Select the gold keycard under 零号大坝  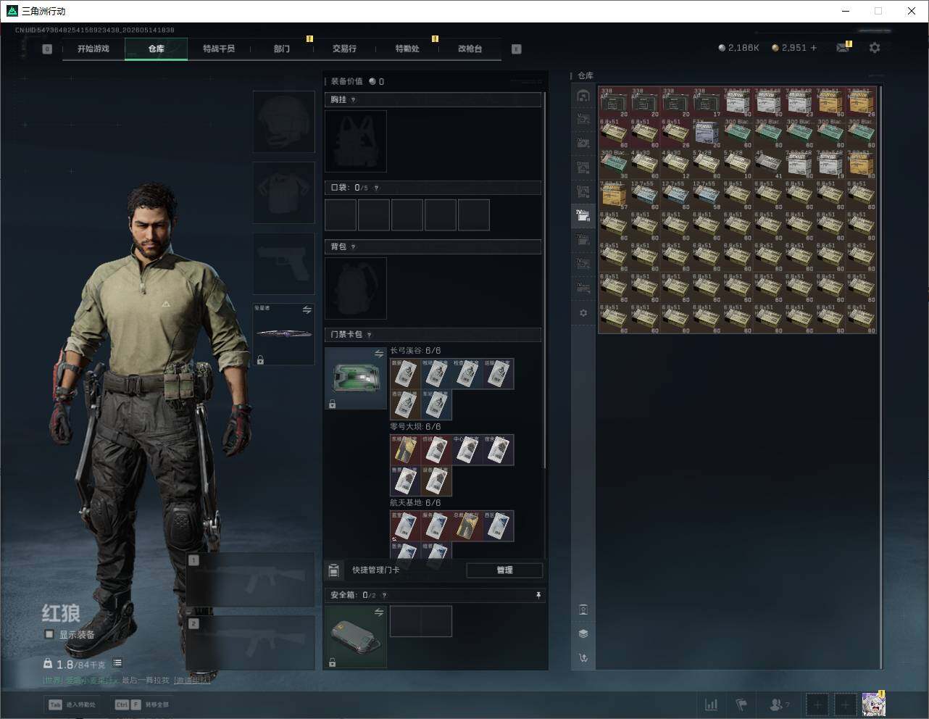click(x=406, y=450)
